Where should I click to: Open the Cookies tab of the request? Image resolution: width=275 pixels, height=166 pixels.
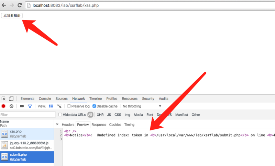(x=115, y=125)
